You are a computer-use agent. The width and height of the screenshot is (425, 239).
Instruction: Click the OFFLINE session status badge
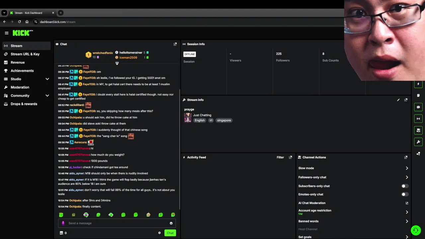[190, 54]
